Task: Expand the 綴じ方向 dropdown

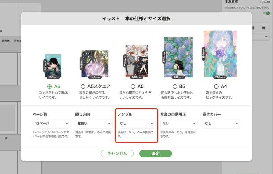Action: tap(94, 123)
